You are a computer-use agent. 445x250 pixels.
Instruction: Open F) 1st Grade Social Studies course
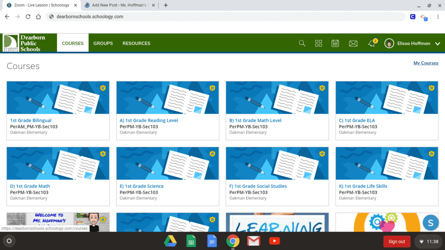pyautogui.click(x=258, y=186)
